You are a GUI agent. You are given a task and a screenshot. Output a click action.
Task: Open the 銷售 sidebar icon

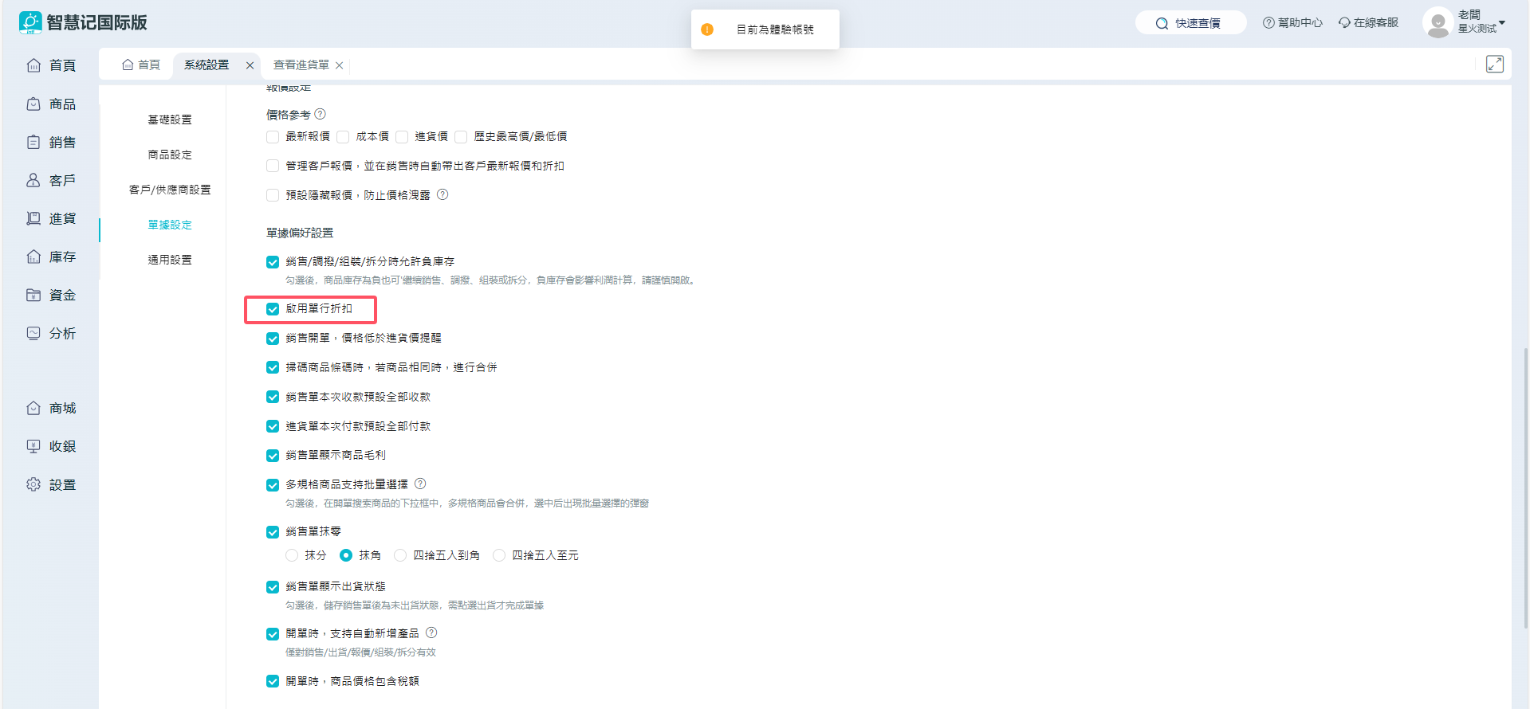click(33, 143)
